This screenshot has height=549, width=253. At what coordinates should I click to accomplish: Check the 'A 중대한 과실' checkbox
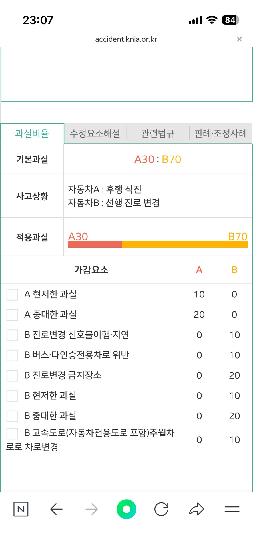12,315
